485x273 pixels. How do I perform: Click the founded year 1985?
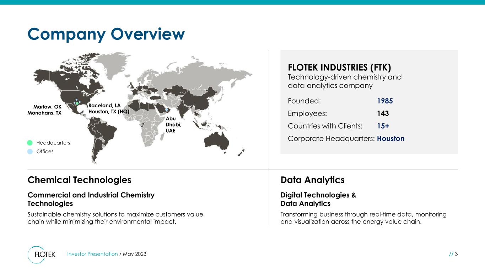[385, 101]
